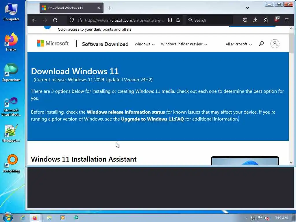Click the Microsoft logo on the page

point(53,43)
